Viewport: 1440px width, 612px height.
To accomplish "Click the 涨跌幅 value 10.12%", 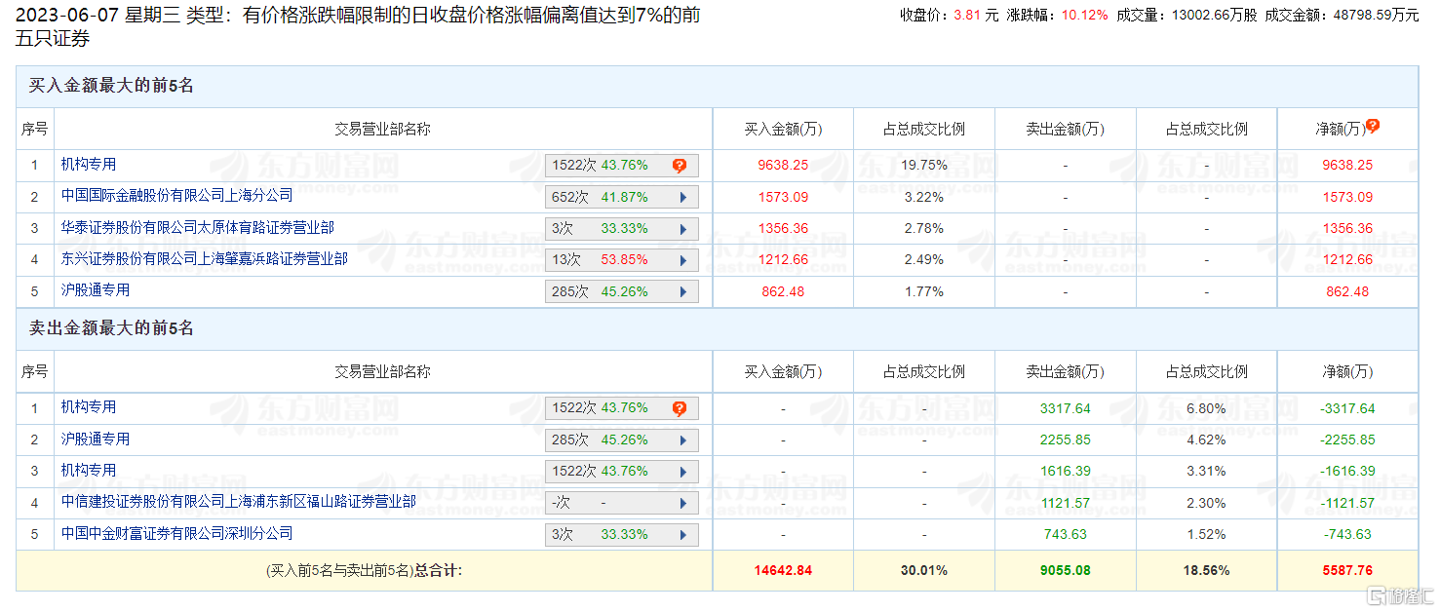I will tap(1086, 16).
